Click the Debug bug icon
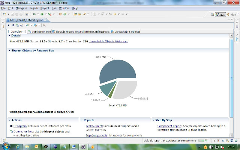 tap(34, 14)
